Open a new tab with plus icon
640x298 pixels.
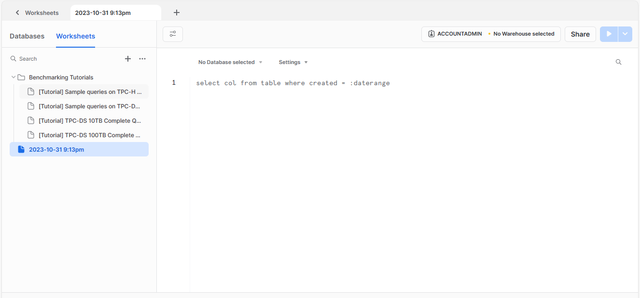(177, 13)
